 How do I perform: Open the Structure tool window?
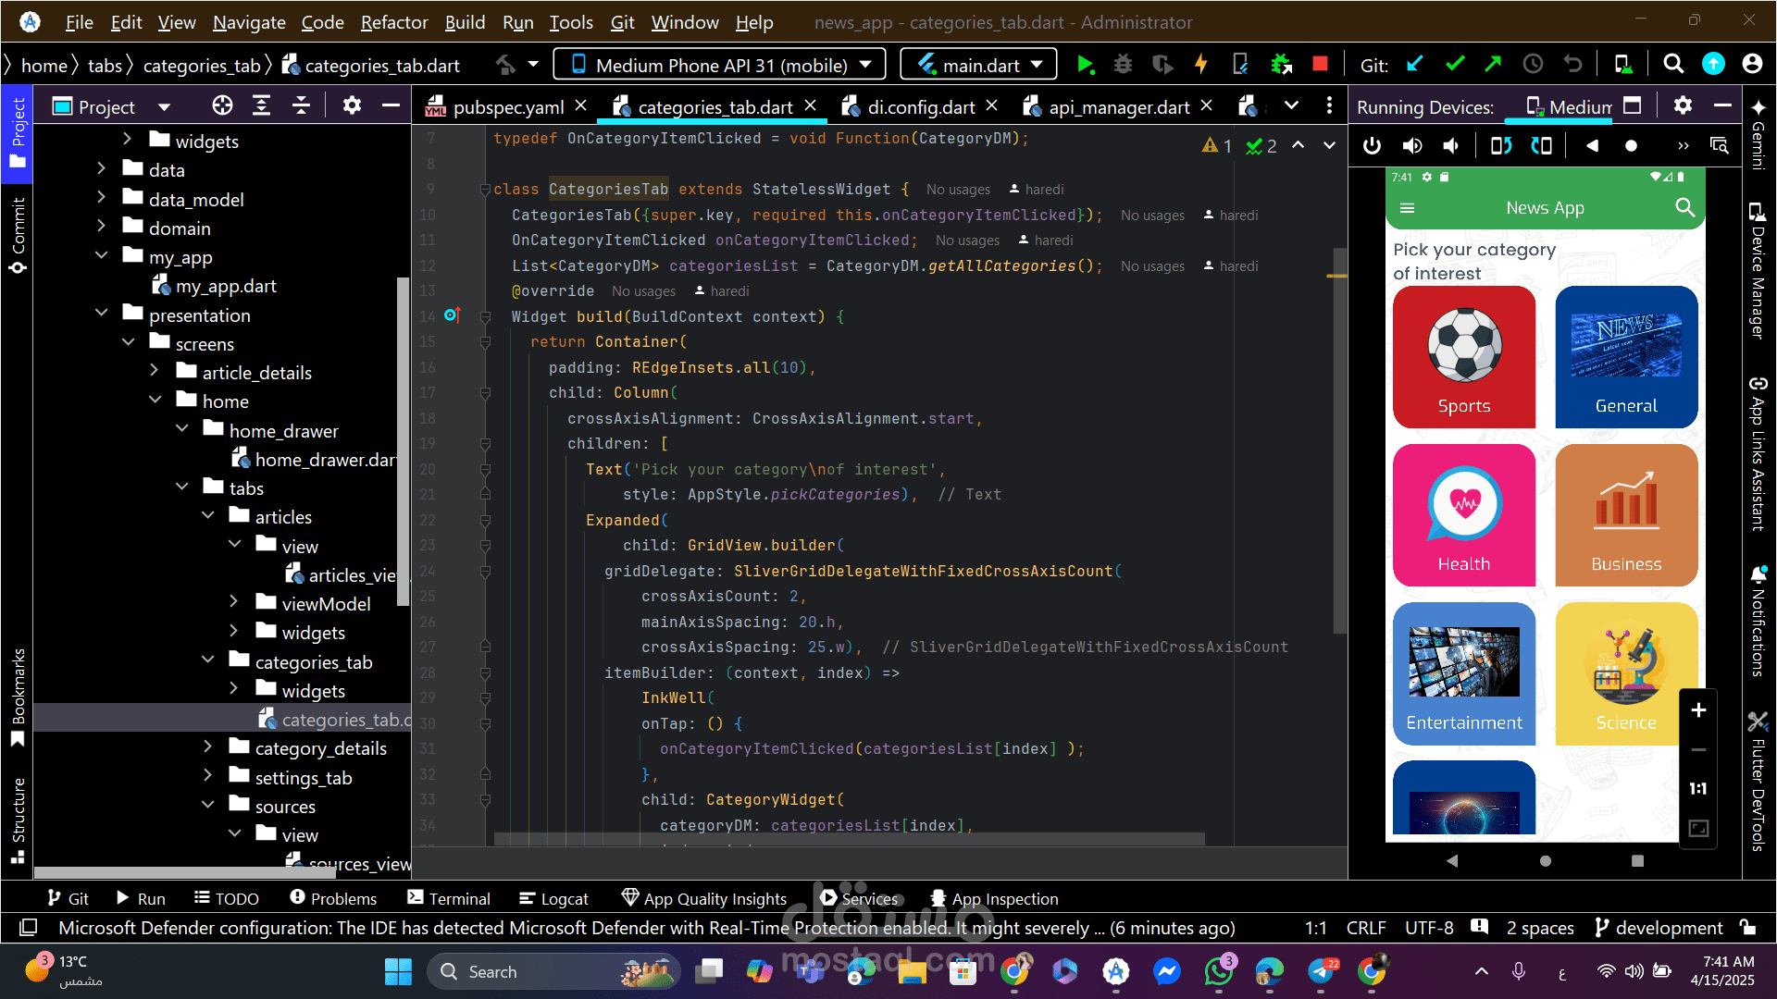click(18, 820)
